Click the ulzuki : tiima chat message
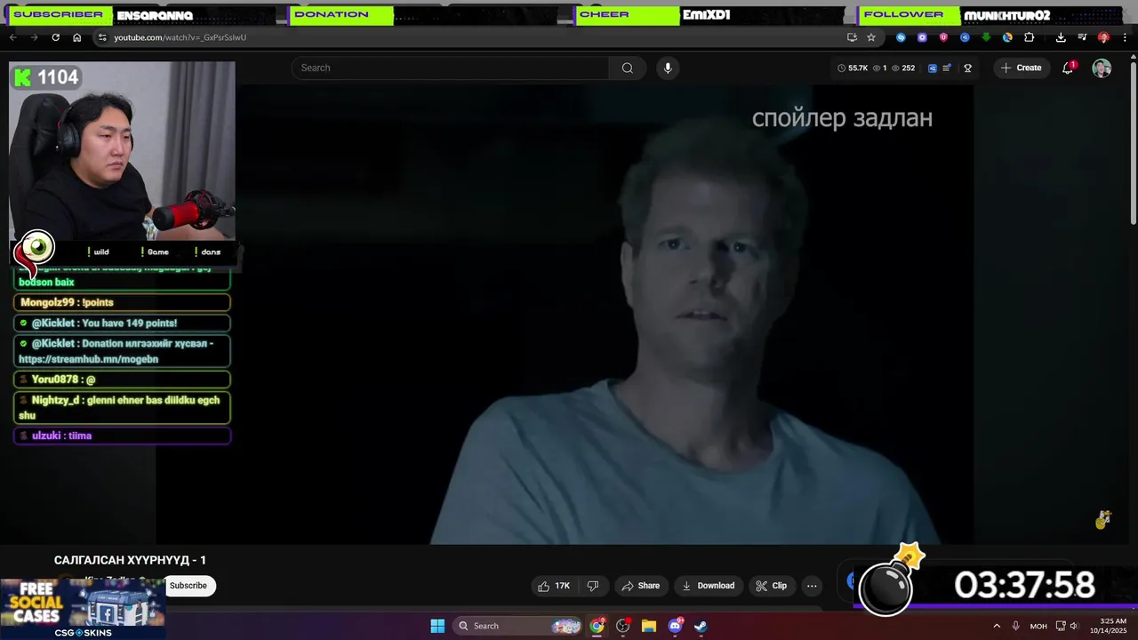Viewport: 1138px width, 640px height. pos(122,436)
